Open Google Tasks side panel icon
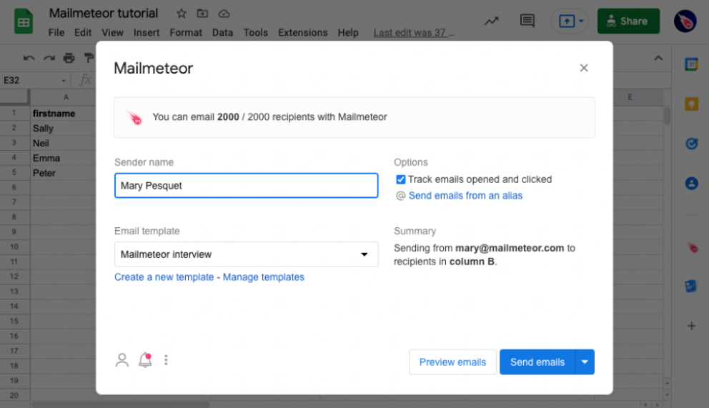This screenshot has width=709, height=408. 691,144
